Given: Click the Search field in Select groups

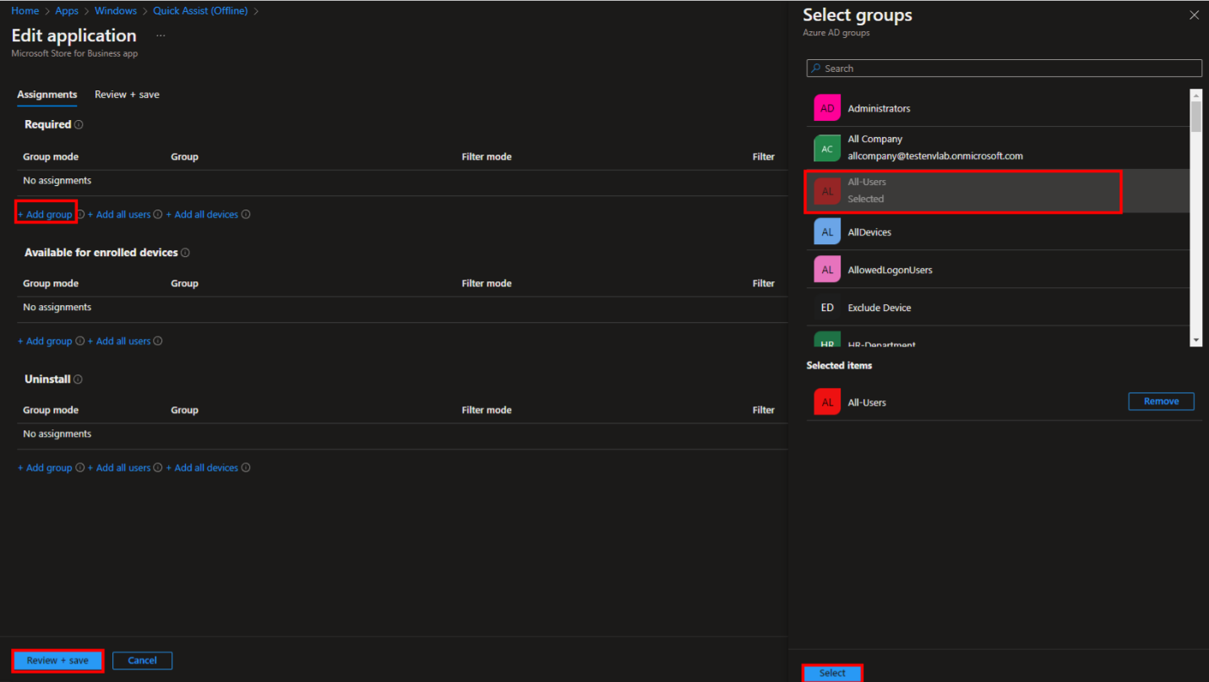Looking at the screenshot, I should tap(1004, 68).
